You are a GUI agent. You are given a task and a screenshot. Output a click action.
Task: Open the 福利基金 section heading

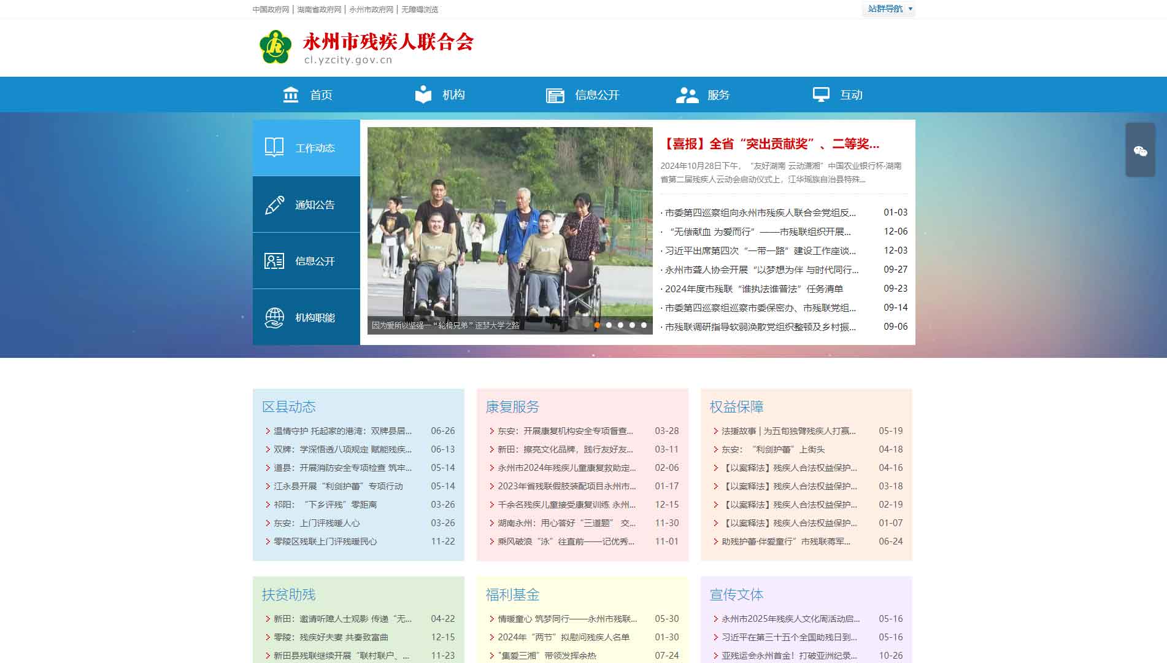tap(512, 594)
